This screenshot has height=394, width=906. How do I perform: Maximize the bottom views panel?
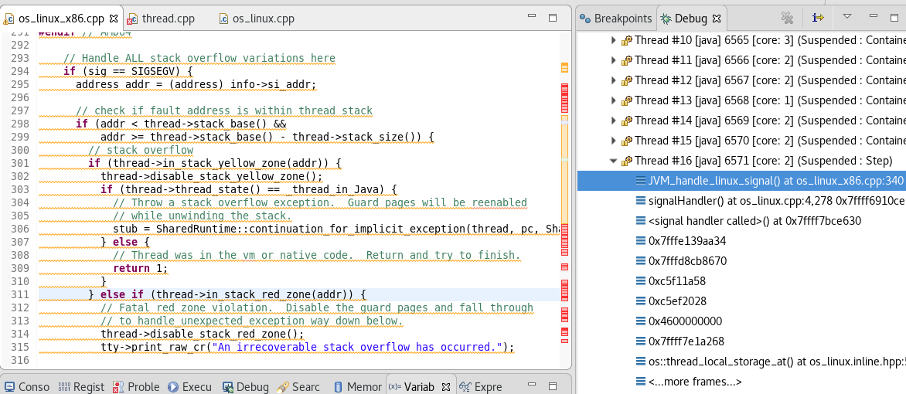point(553,386)
